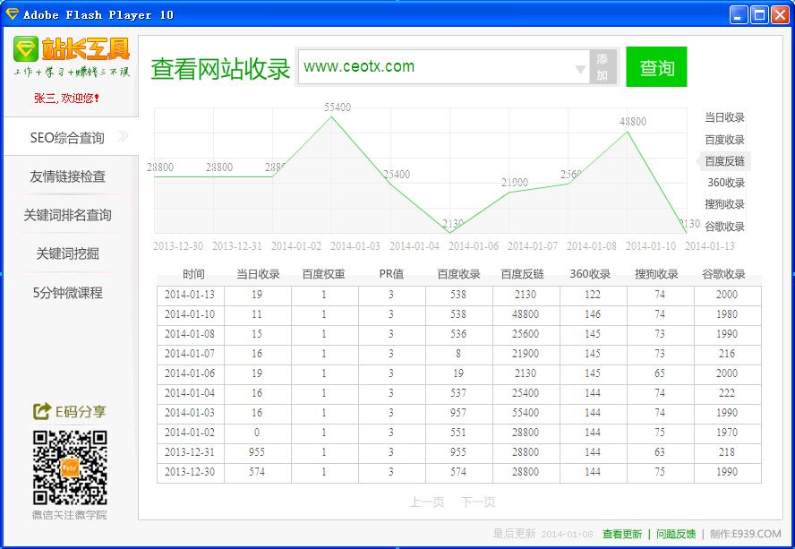This screenshot has width=795, height=549.
Task: Select 当日收录 chart series
Action: point(724,117)
